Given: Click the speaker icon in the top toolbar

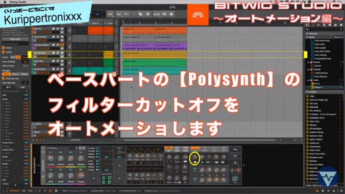Looking at the screenshot, I should click(x=164, y=14).
